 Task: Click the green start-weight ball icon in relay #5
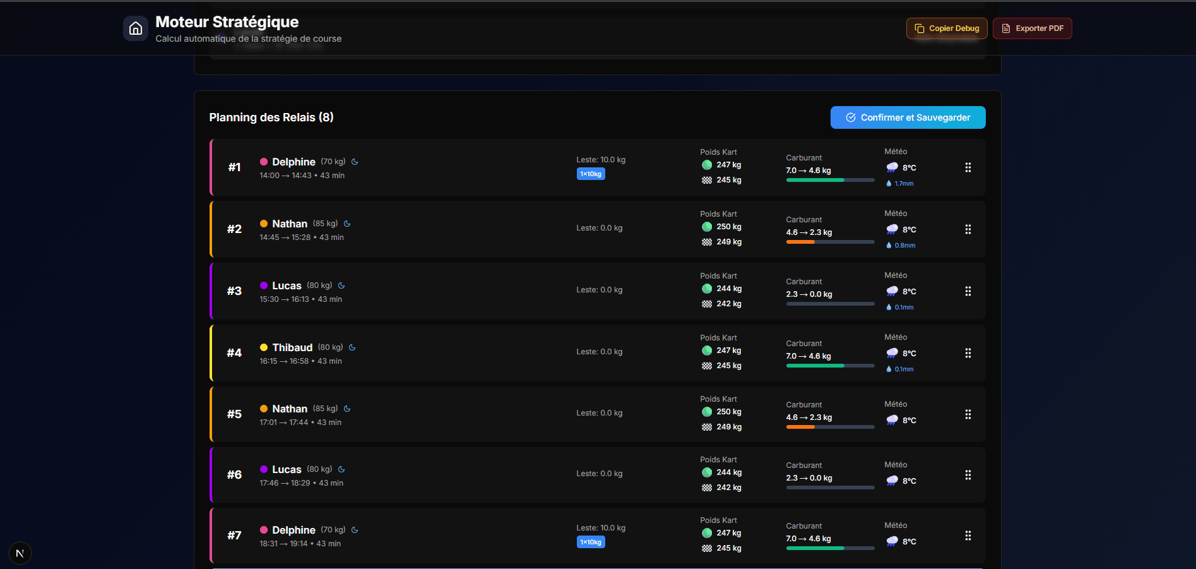706,411
